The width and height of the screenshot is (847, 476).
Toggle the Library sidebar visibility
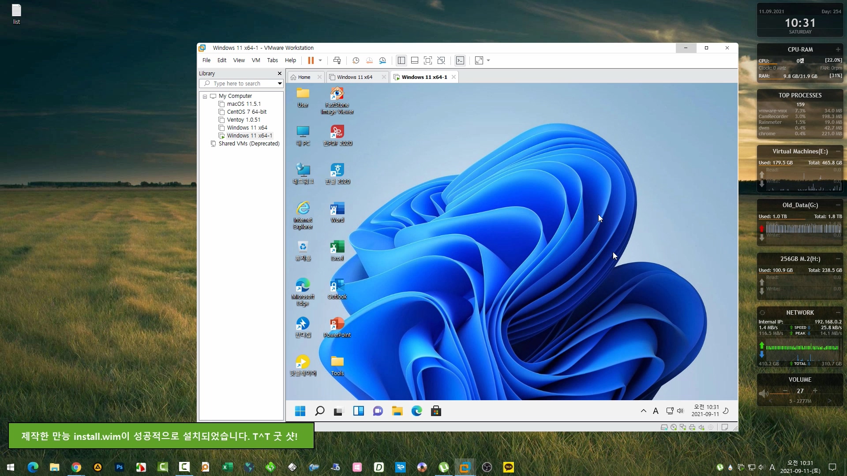(x=401, y=60)
